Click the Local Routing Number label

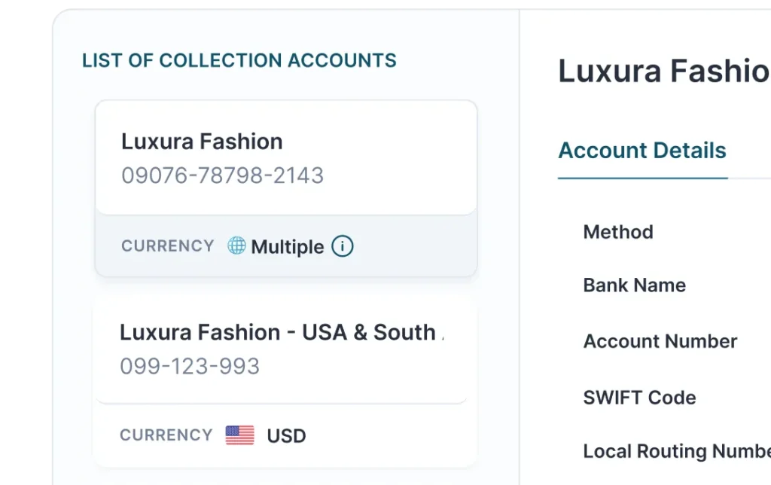[676, 451]
